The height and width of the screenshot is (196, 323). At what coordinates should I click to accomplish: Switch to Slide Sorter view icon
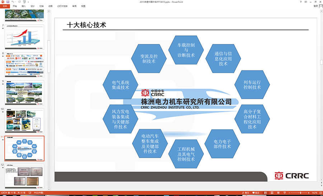[x=272, y=193]
